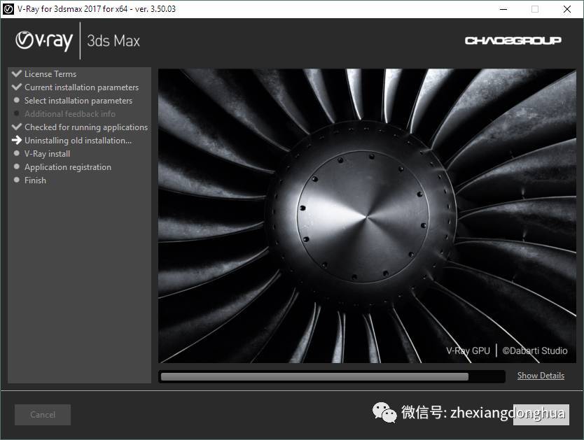Click arrow icon beside Uninstalling old installation

[x=17, y=140]
